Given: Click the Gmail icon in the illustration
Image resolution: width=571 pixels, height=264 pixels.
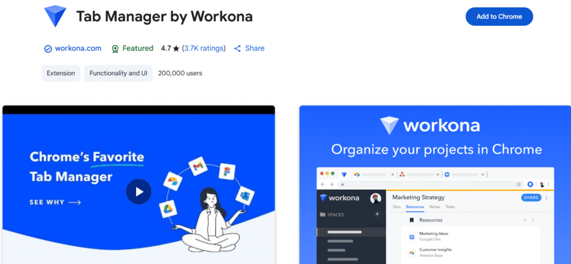Looking at the screenshot, I should tap(197, 167).
